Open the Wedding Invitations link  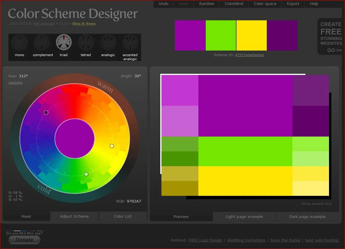tap(246, 240)
